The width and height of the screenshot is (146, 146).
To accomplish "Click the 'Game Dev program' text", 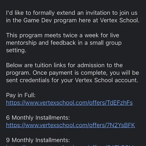I will click(x=50, y=20).
